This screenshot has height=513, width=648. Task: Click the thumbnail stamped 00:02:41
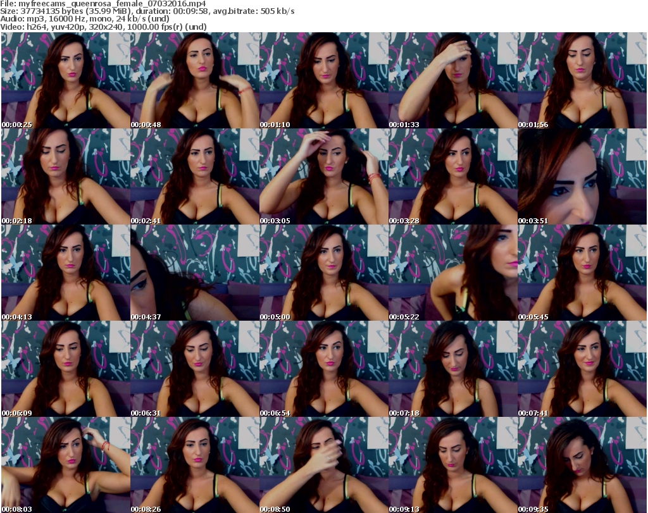pos(195,176)
